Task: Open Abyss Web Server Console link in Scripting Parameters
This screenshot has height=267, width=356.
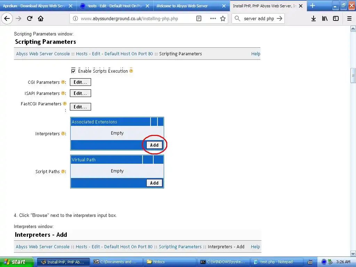Action: pyautogui.click(x=43, y=54)
